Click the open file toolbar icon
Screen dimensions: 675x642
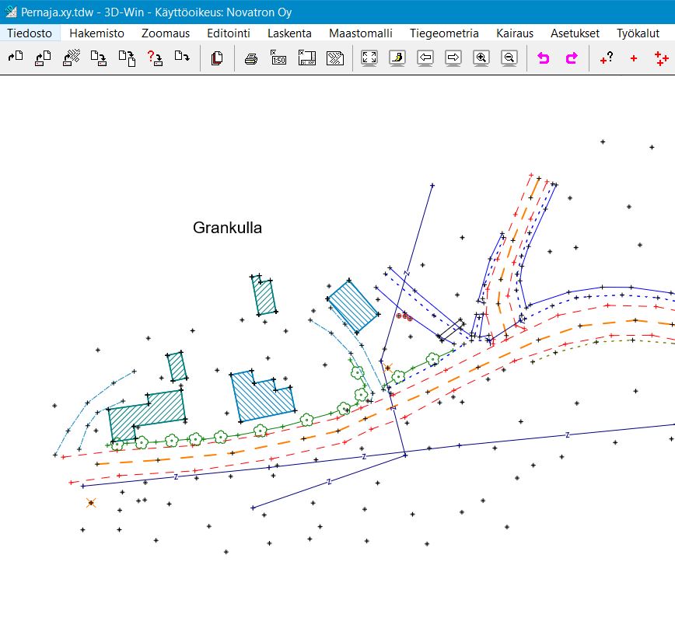coord(16,58)
